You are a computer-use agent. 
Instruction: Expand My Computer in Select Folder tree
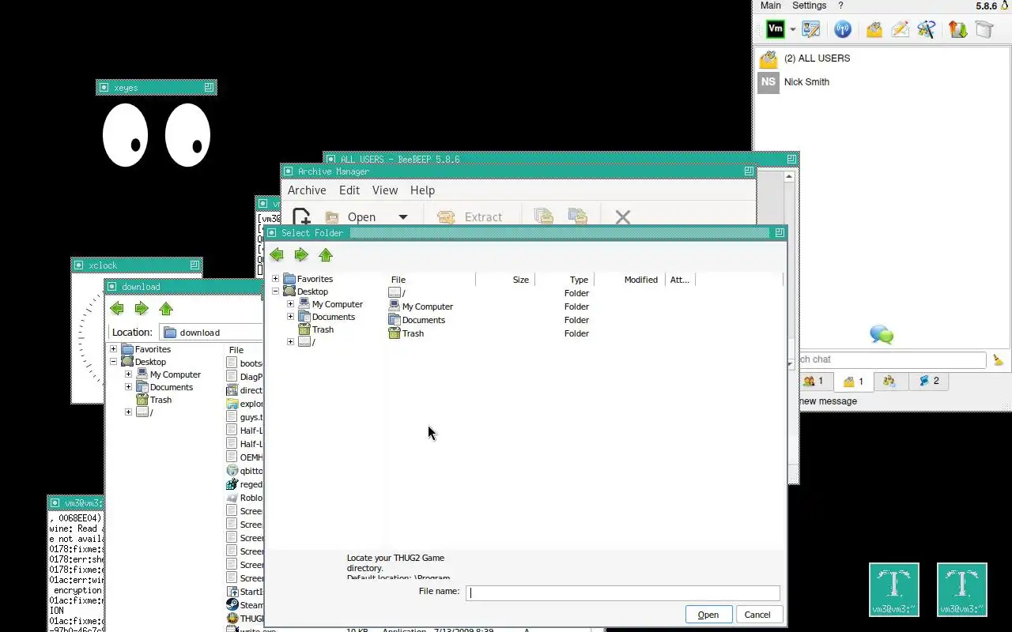pyautogui.click(x=290, y=304)
